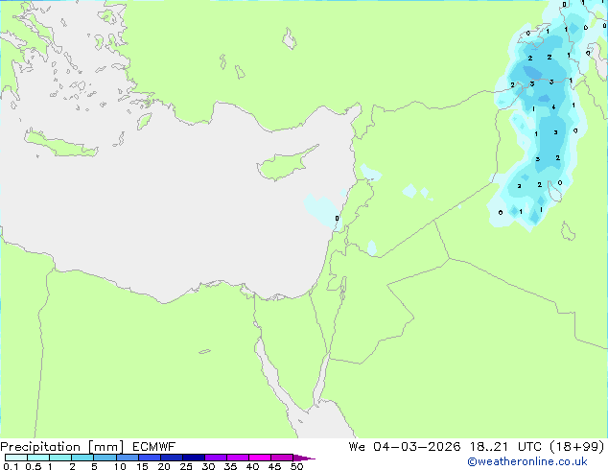Click the '(18+99)' forecast offset text
Viewport: 608px width, 470px height.
click(x=576, y=447)
